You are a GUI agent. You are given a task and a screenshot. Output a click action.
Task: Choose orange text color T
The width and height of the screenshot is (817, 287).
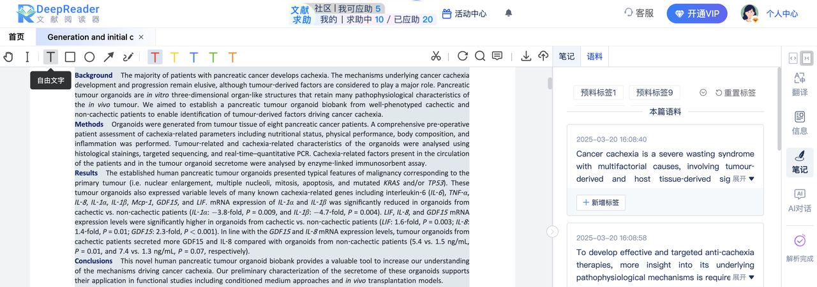coord(232,57)
